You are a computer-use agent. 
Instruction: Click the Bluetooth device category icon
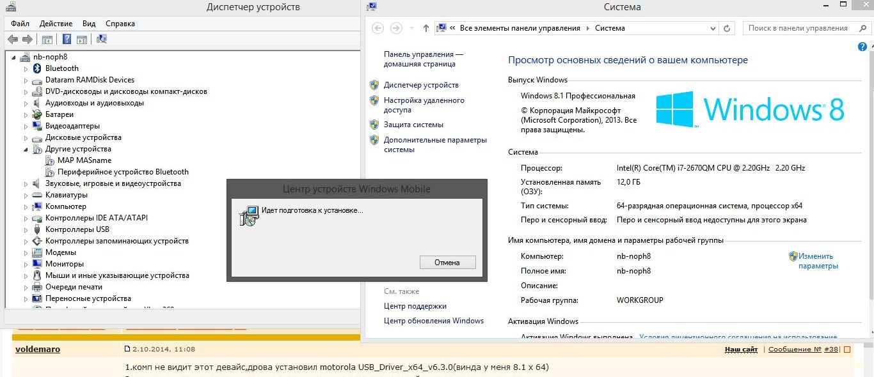[x=37, y=68]
